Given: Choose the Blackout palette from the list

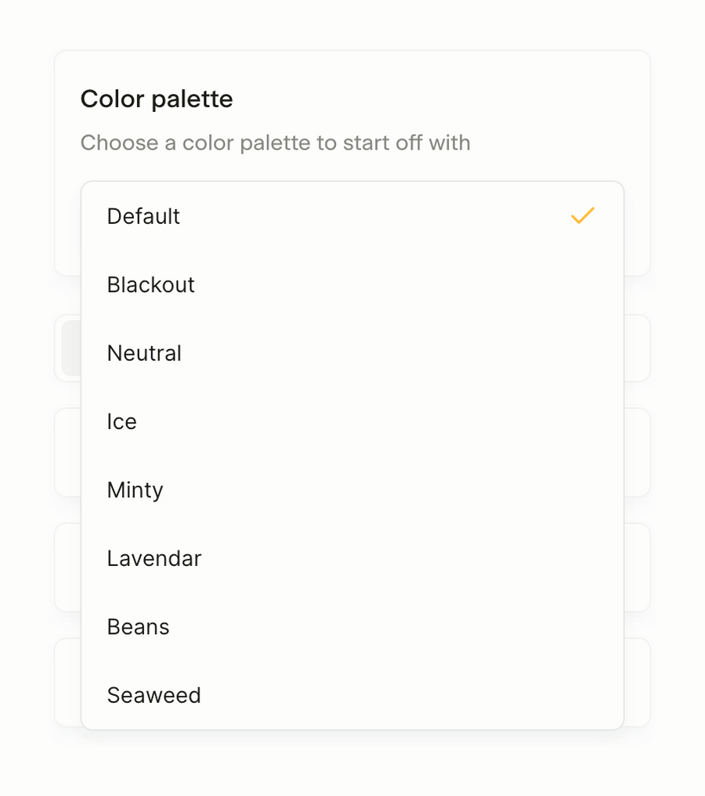Looking at the screenshot, I should pos(150,285).
